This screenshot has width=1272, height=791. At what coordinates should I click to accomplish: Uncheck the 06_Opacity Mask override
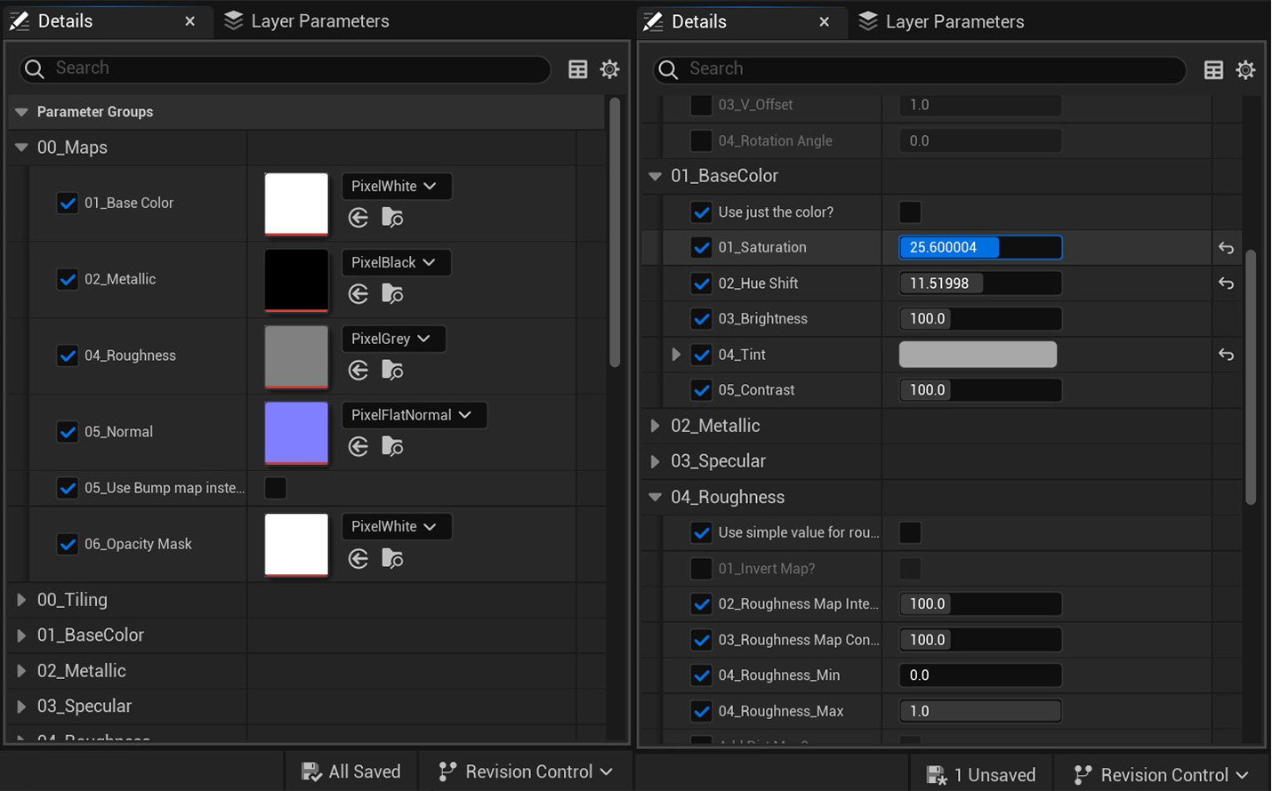68,544
